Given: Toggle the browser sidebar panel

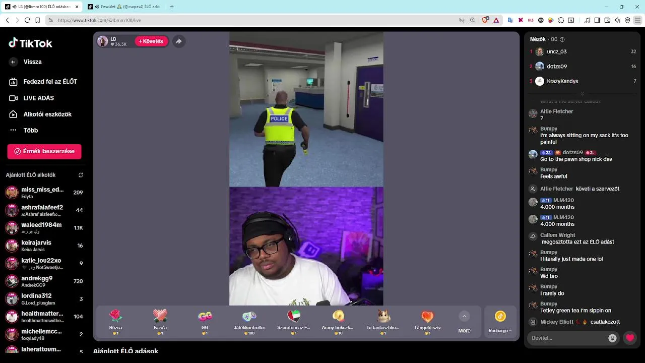Looking at the screenshot, I should pyautogui.click(x=597, y=20).
